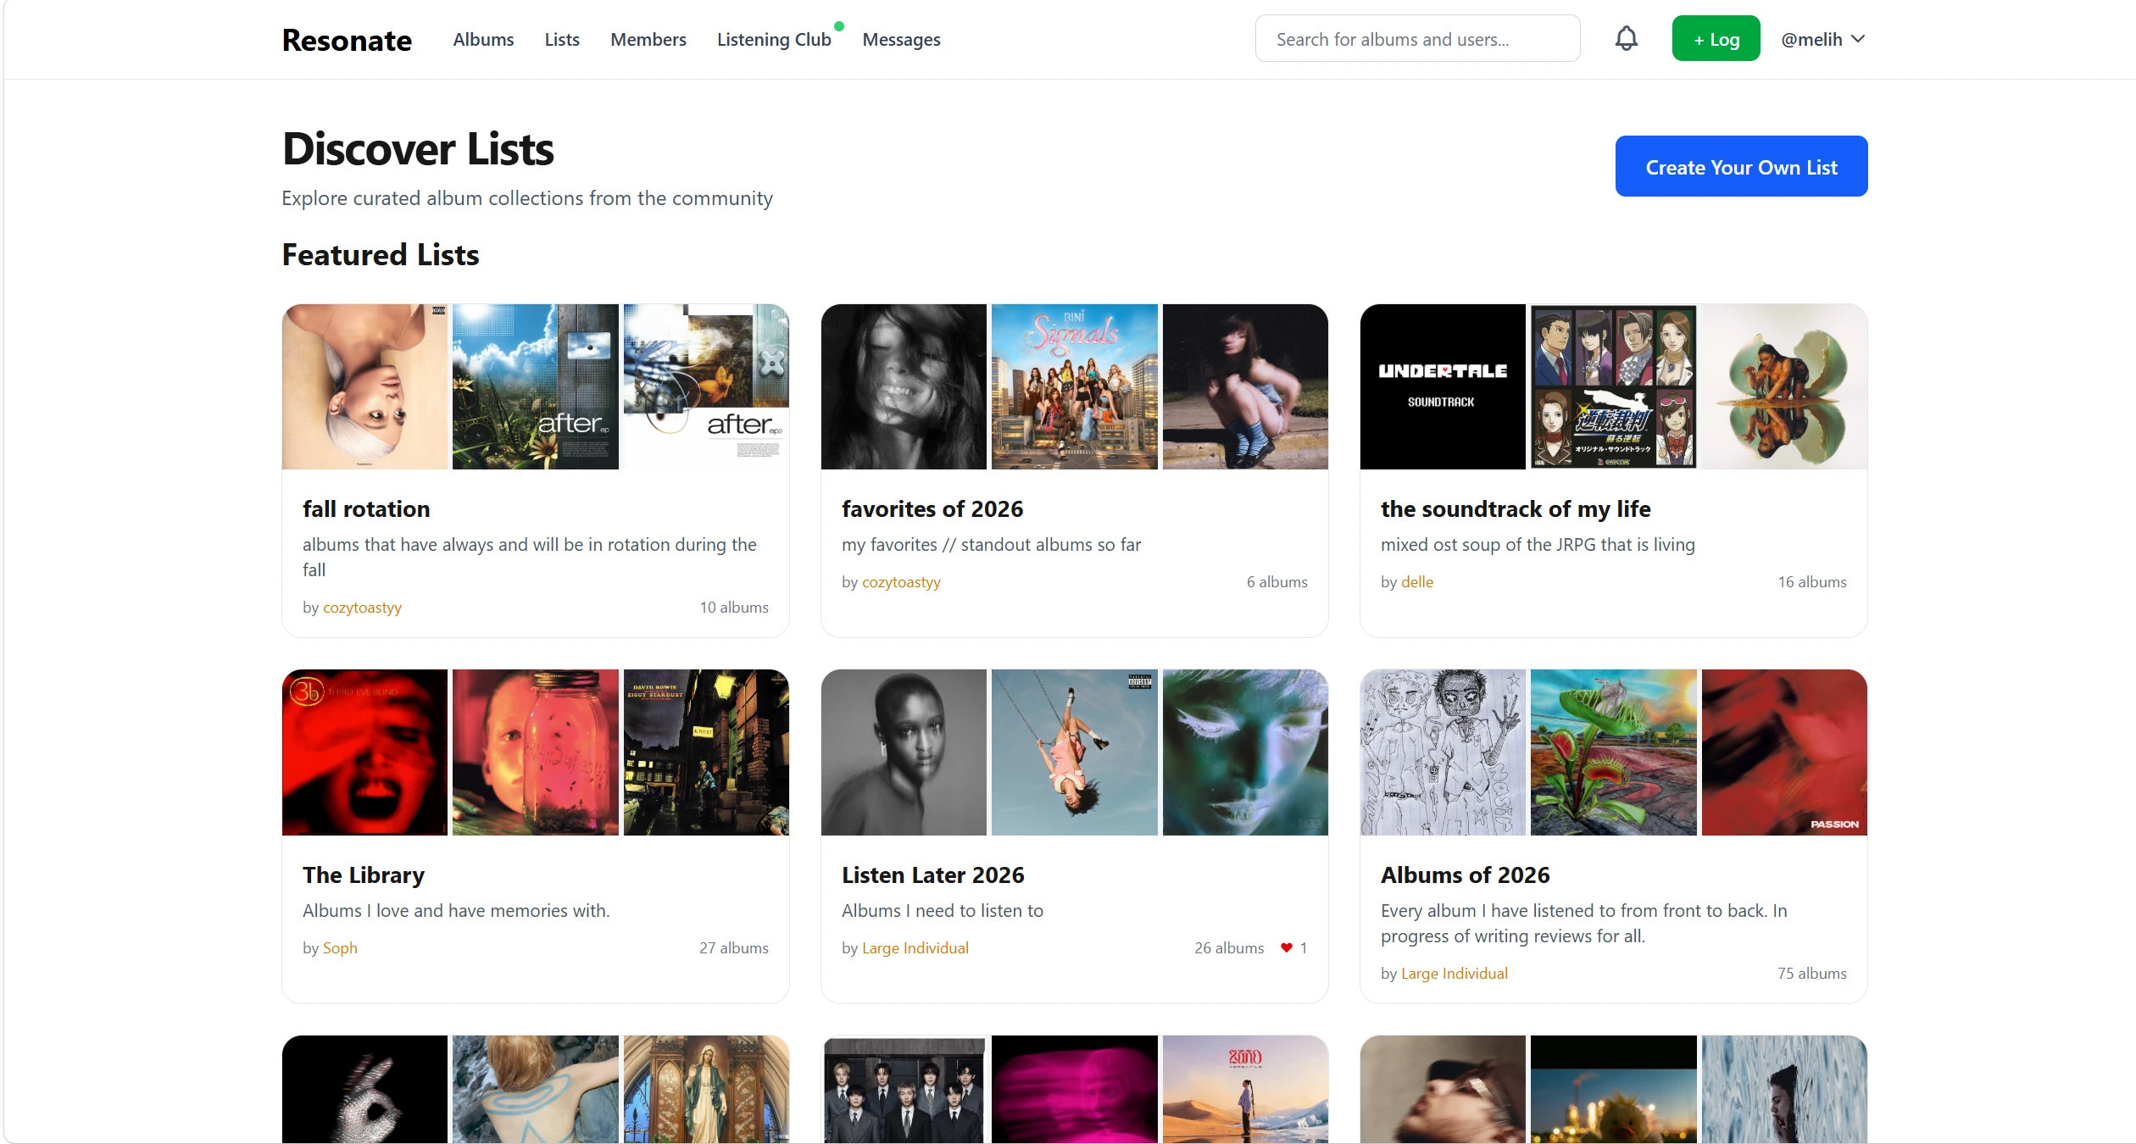The height and width of the screenshot is (1144, 2136).
Task: Expand the @melih account menu
Action: 1823,39
